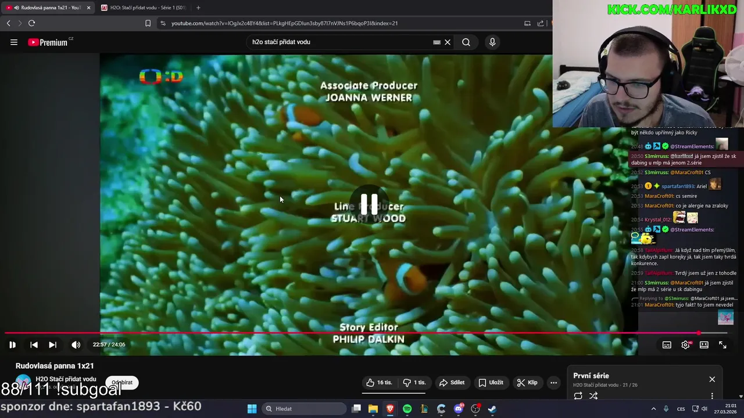Switch the player to theater mode
Viewport: 744px width, 418px height.
704,345
